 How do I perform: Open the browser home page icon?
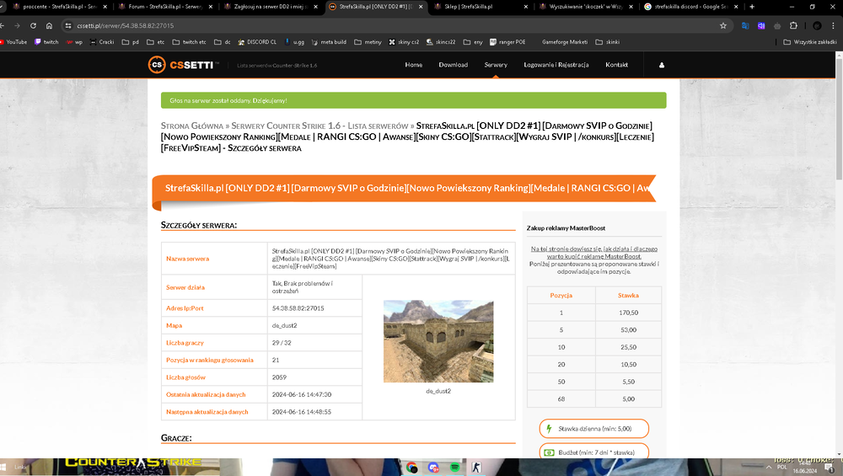point(50,26)
